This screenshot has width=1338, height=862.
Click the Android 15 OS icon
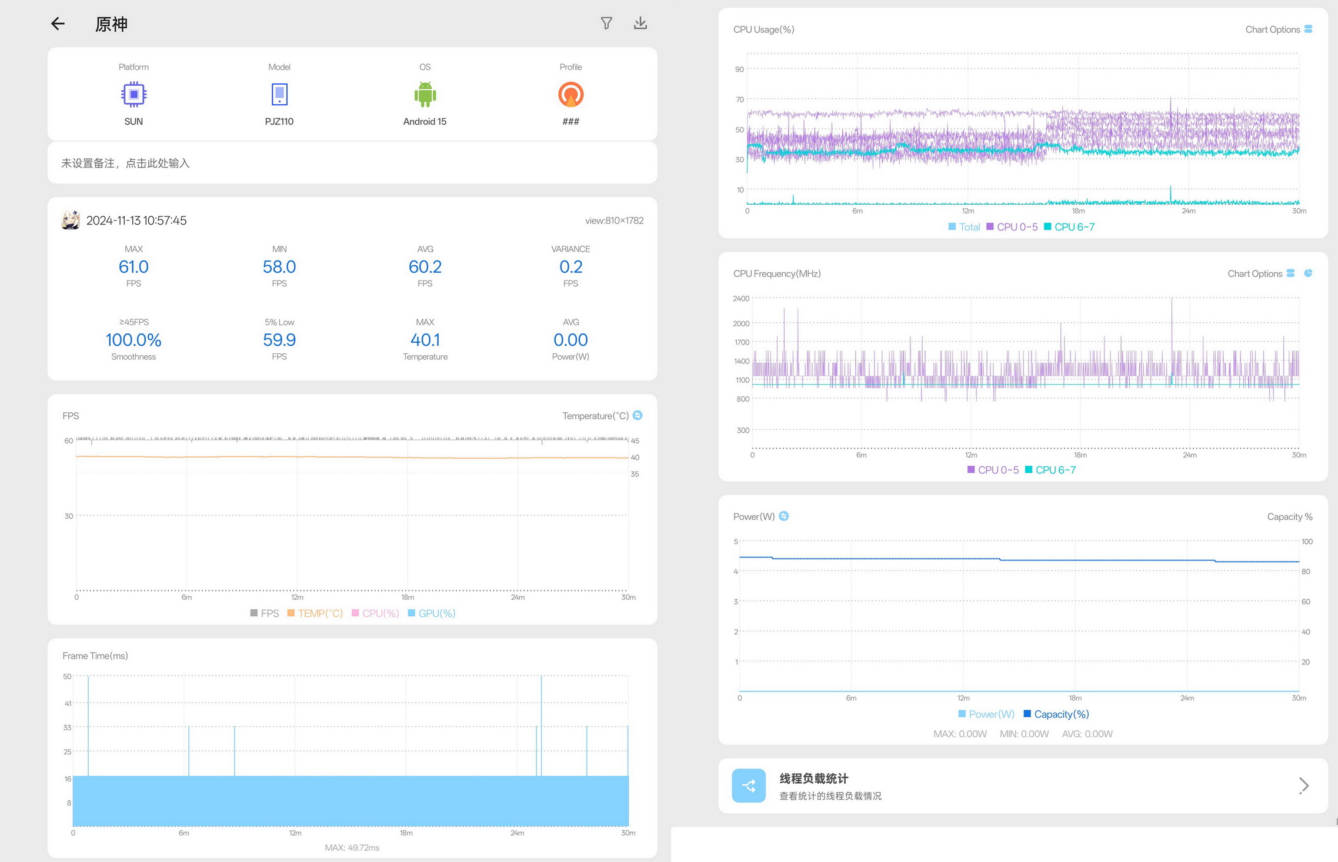425,94
